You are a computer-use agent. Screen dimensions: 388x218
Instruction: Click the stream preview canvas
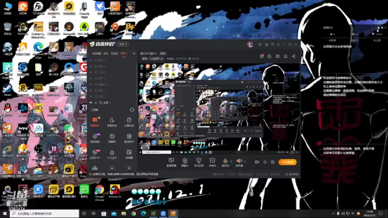[219, 109]
